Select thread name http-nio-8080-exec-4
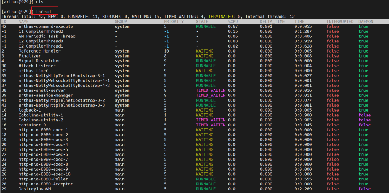The width and height of the screenshot is (389, 193). click(43, 145)
